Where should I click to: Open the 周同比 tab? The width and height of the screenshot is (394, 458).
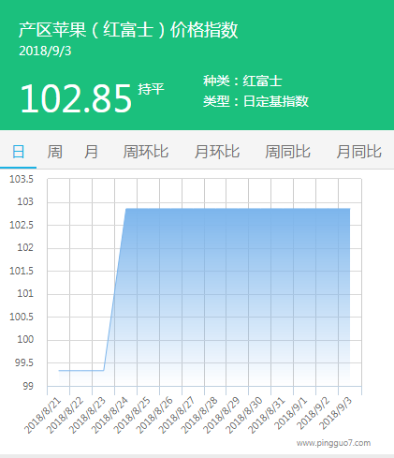[x=287, y=152]
